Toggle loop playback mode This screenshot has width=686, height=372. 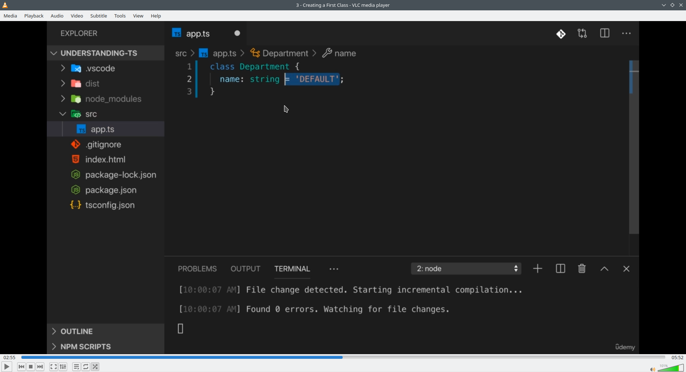(86, 367)
